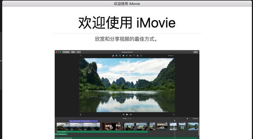Viewport: 253px width, 139px height.
Task: Open the media library button in preview toolbar
Action: point(73,52)
